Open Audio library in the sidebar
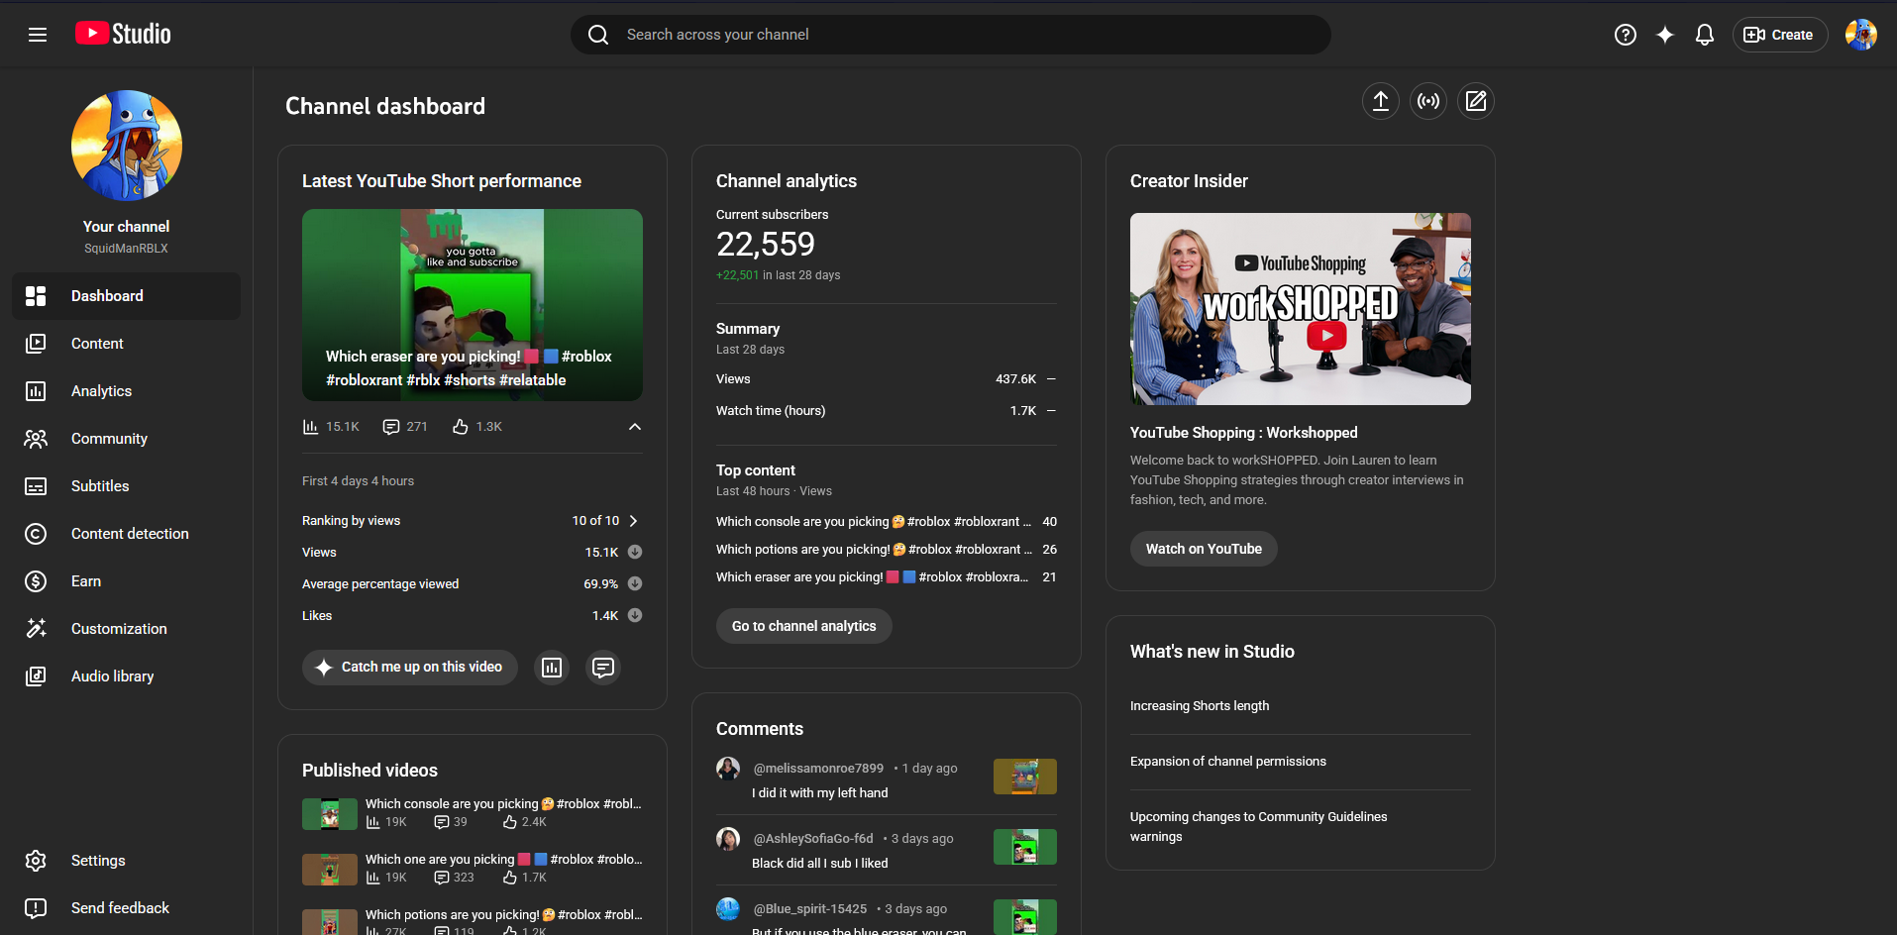The image size is (1897, 935). pos(127,676)
